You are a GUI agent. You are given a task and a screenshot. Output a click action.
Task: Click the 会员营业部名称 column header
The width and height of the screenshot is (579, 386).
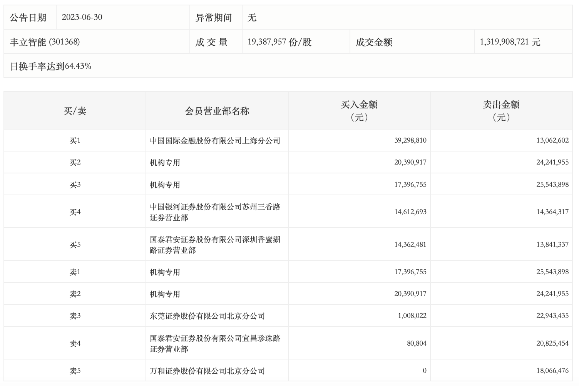point(217,111)
